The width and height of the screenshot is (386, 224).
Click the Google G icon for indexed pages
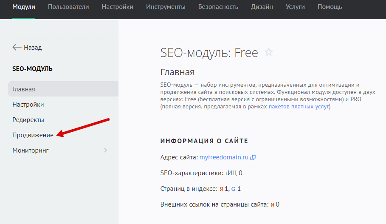233,189
